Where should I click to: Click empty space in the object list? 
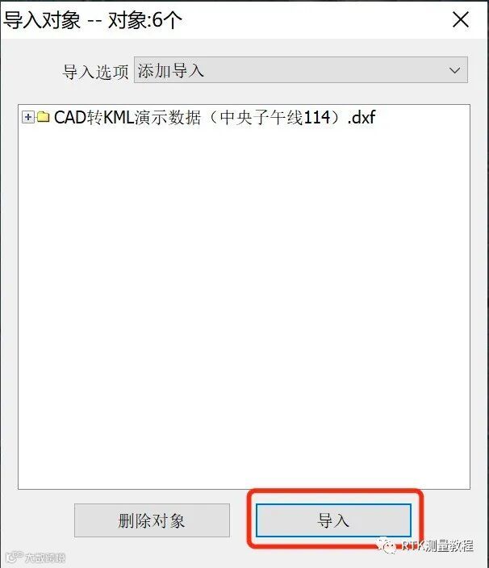coord(244,304)
